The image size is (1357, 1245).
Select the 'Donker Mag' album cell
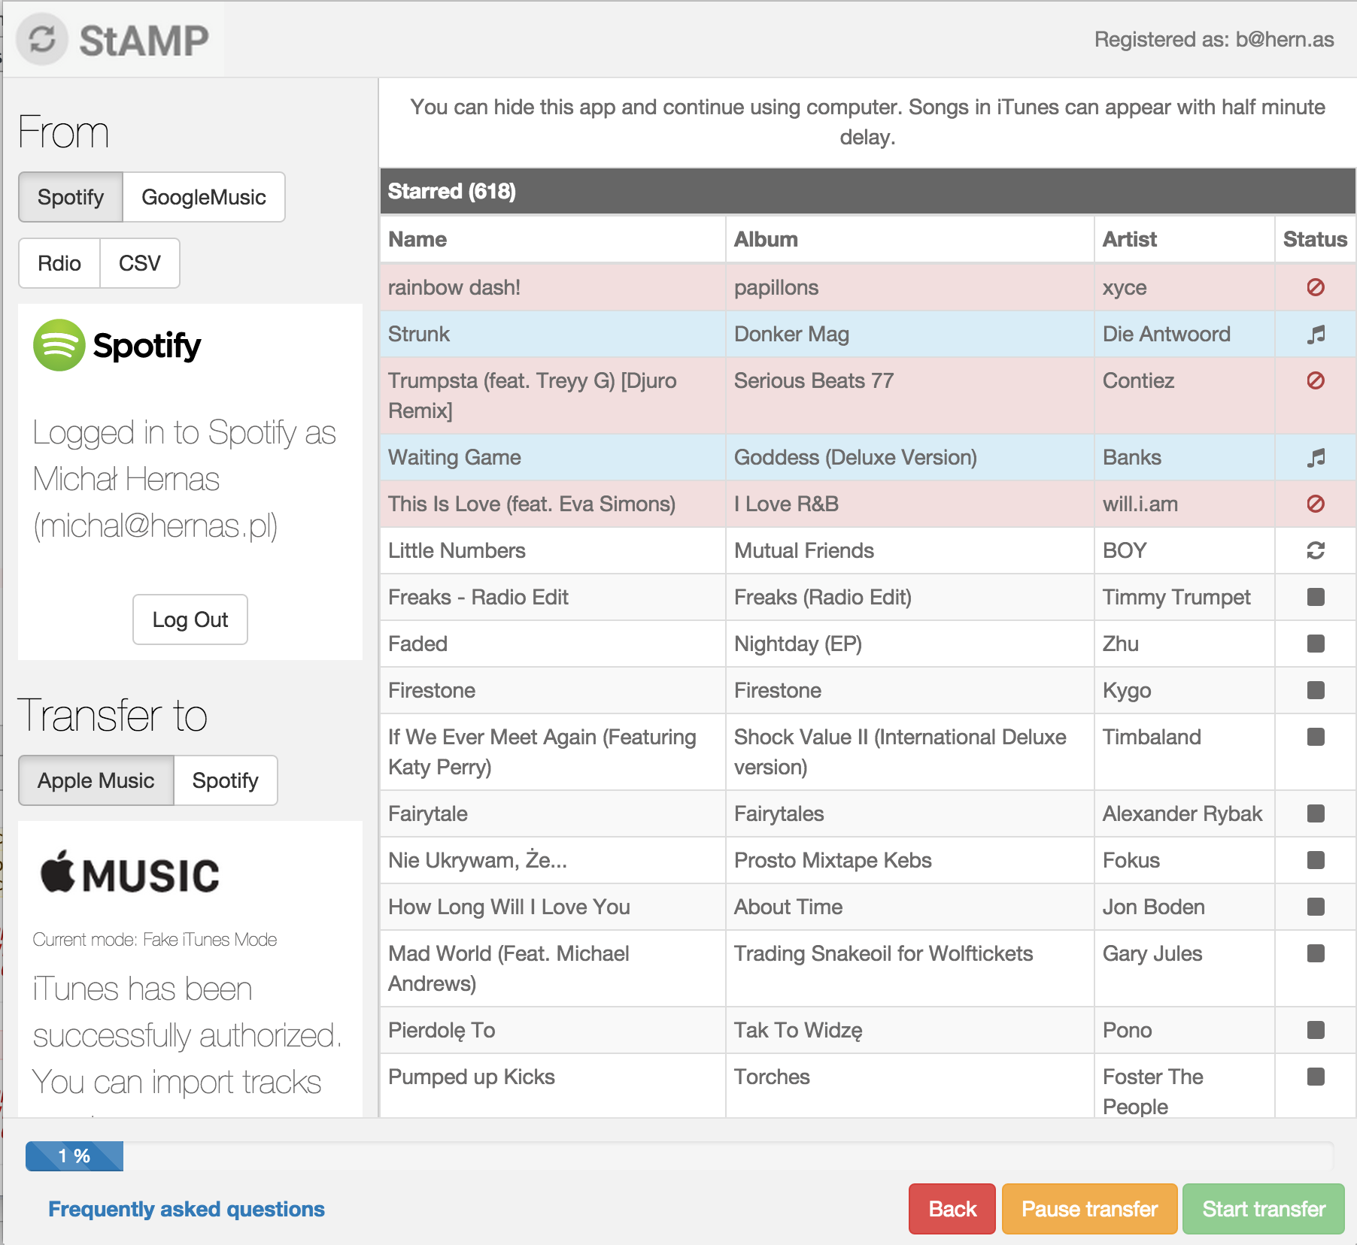[x=910, y=334]
